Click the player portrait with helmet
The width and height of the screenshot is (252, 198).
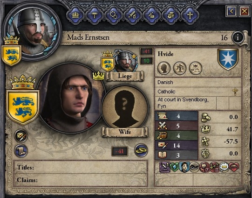[x=32, y=31]
